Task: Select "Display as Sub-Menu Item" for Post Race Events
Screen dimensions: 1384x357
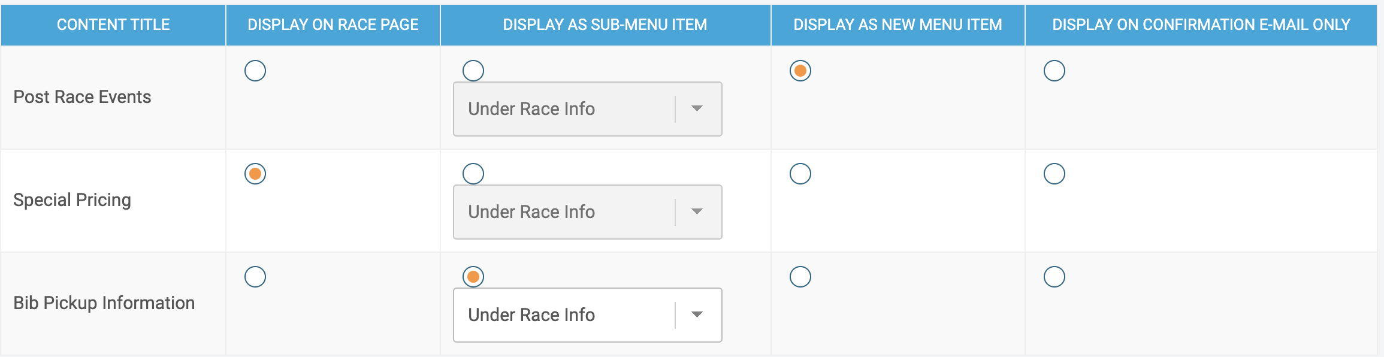Action: pyautogui.click(x=473, y=71)
